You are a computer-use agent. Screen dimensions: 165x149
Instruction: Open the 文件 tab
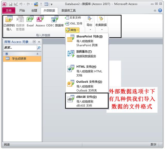point(9,11)
